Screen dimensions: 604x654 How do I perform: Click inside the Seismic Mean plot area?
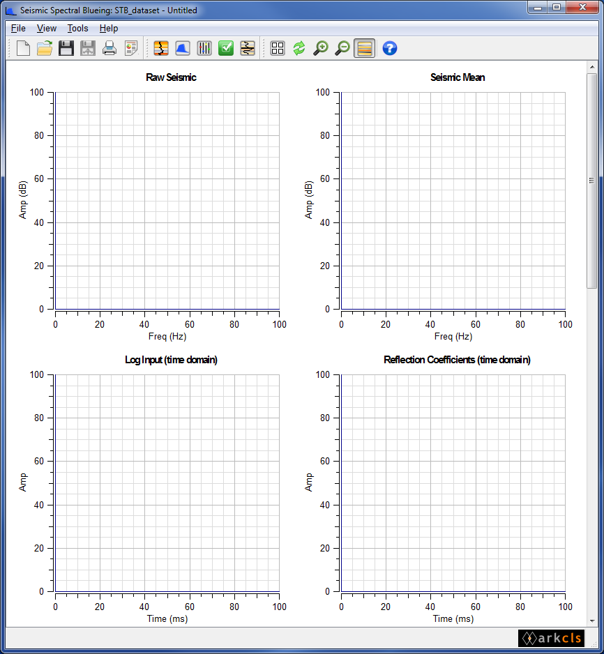pos(453,201)
